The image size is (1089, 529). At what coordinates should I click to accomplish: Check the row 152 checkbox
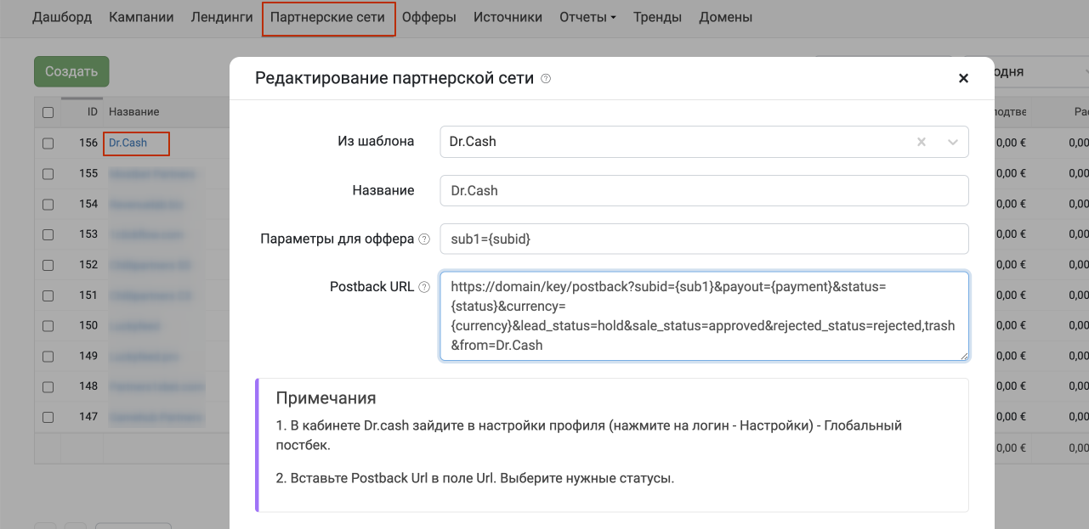48,265
